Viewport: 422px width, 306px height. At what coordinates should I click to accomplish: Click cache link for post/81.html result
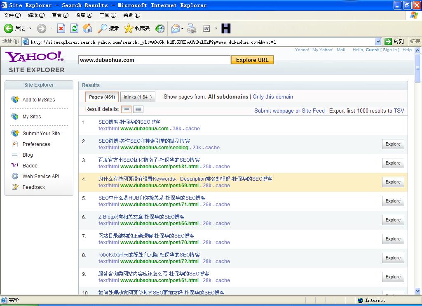[x=223, y=167]
